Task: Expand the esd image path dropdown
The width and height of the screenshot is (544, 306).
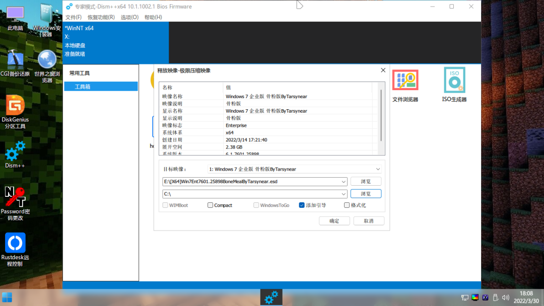Action: click(344, 182)
